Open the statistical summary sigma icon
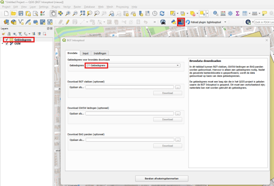274x186 pixels. pyautogui.click(x=237, y=14)
